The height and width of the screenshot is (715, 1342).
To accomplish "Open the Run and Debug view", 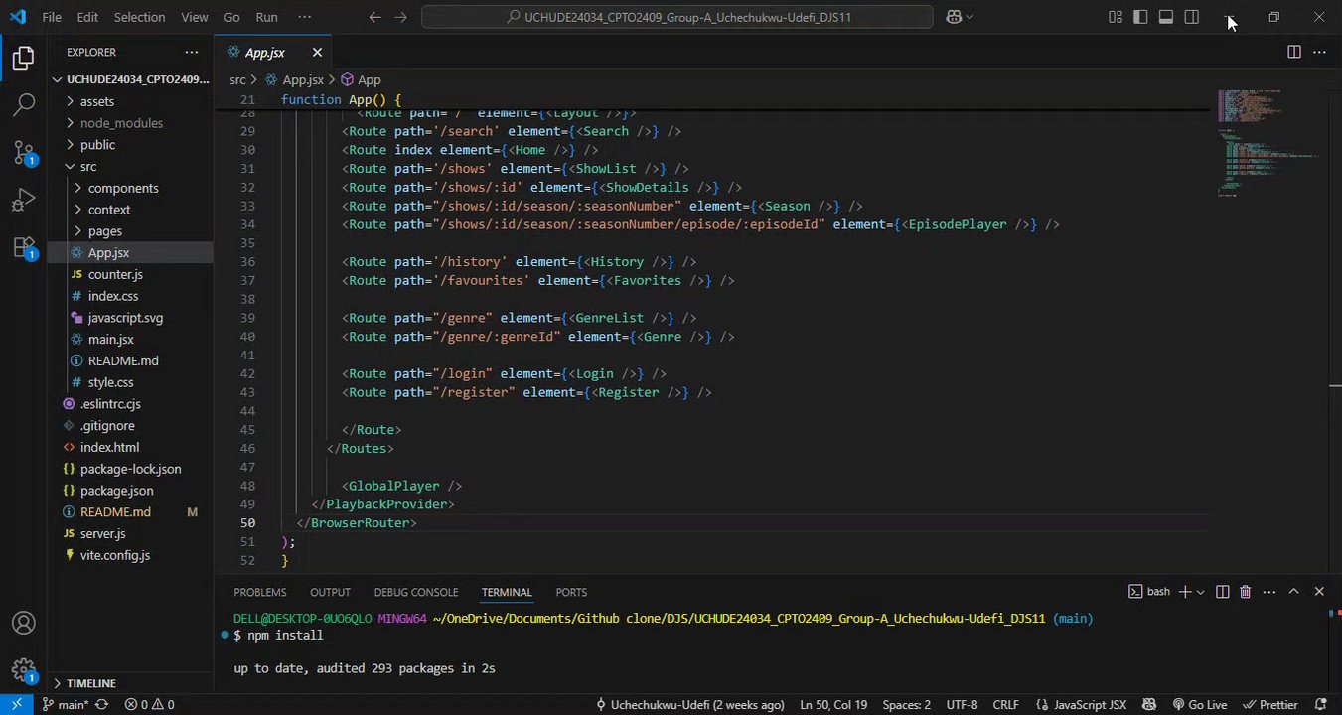I will 24,201.
